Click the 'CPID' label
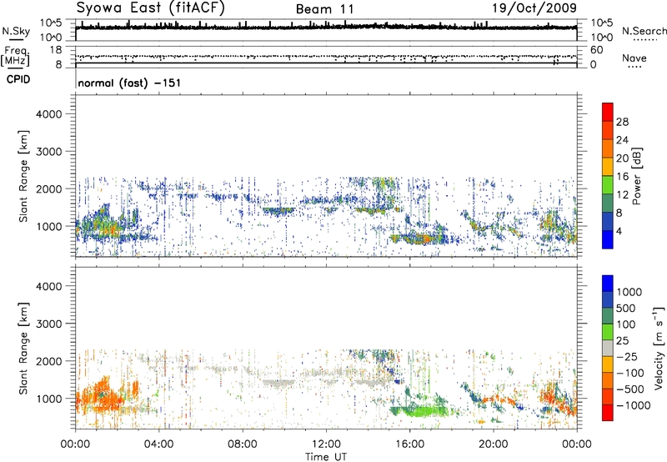 click(18, 79)
